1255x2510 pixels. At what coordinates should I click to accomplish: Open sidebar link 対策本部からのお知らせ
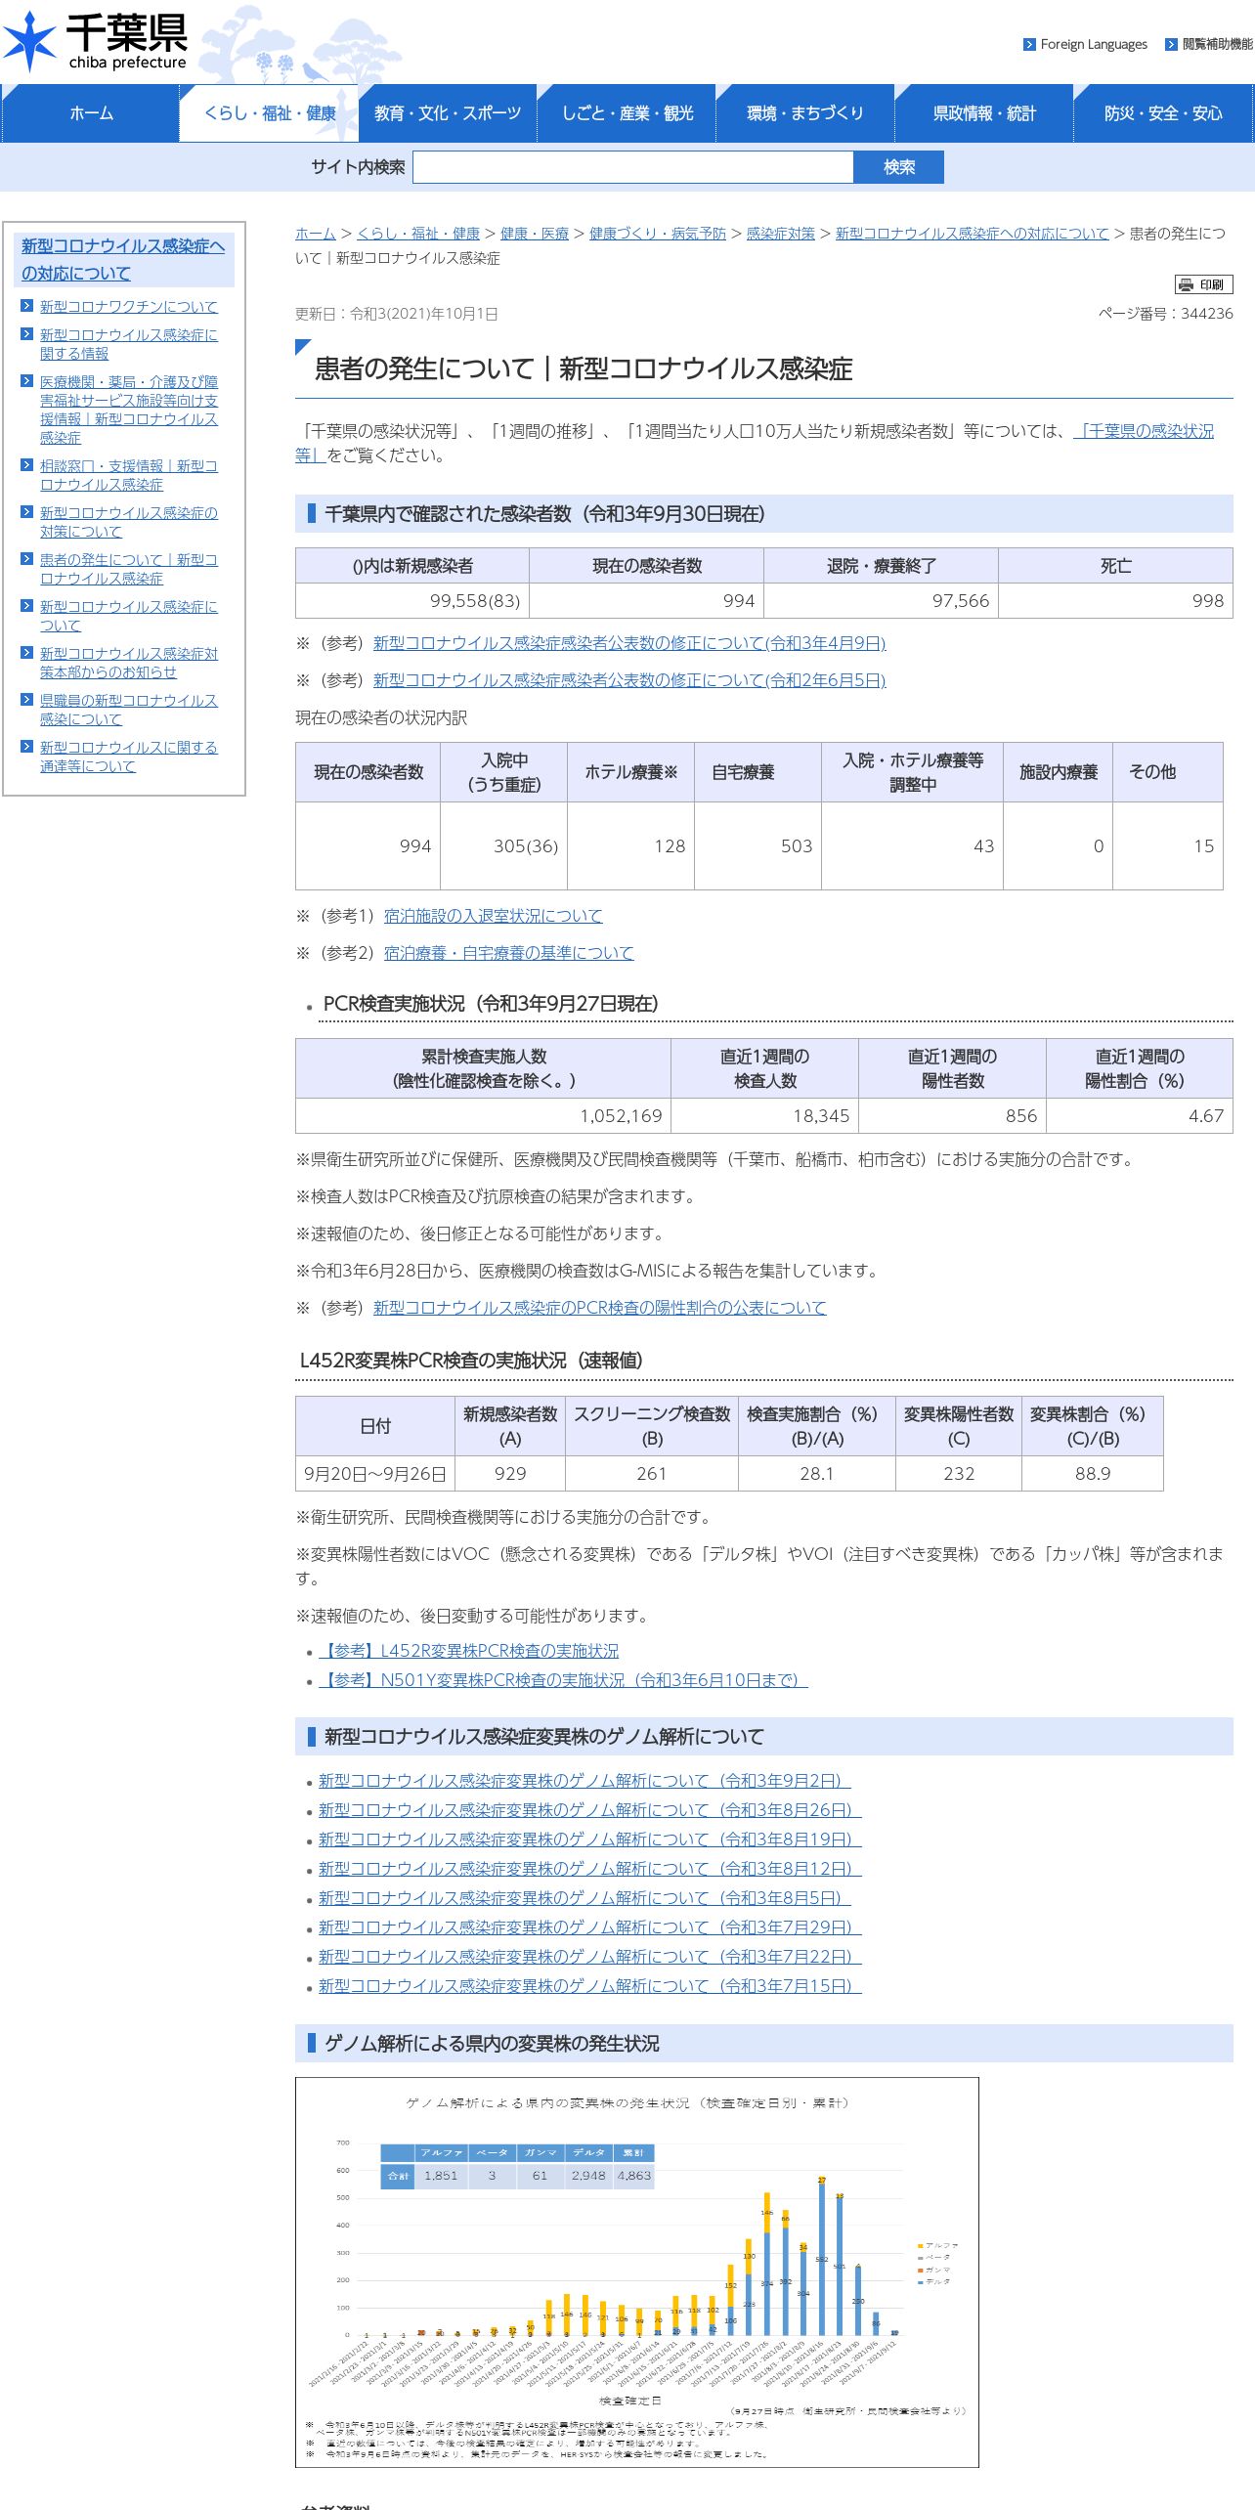[x=129, y=663]
